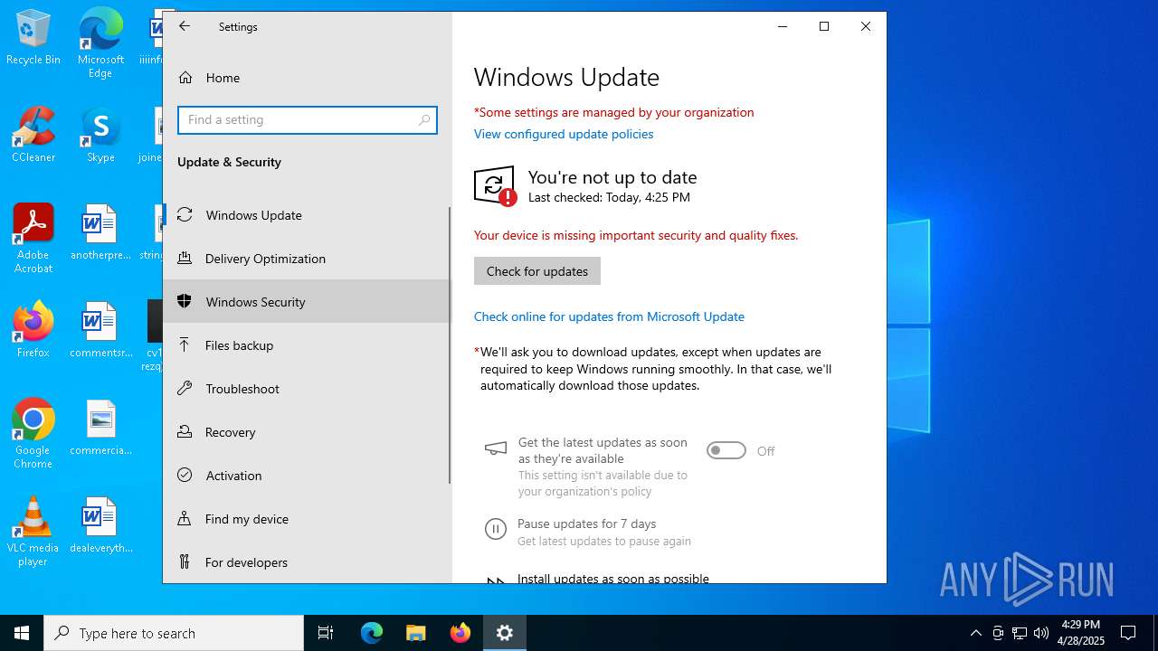Select Windows Update in the sidebar
This screenshot has height=651, width=1158.
(x=307, y=215)
